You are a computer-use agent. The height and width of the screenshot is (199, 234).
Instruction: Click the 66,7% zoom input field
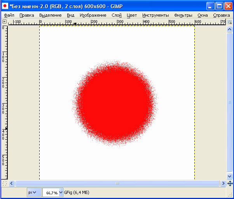pos(51,192)
